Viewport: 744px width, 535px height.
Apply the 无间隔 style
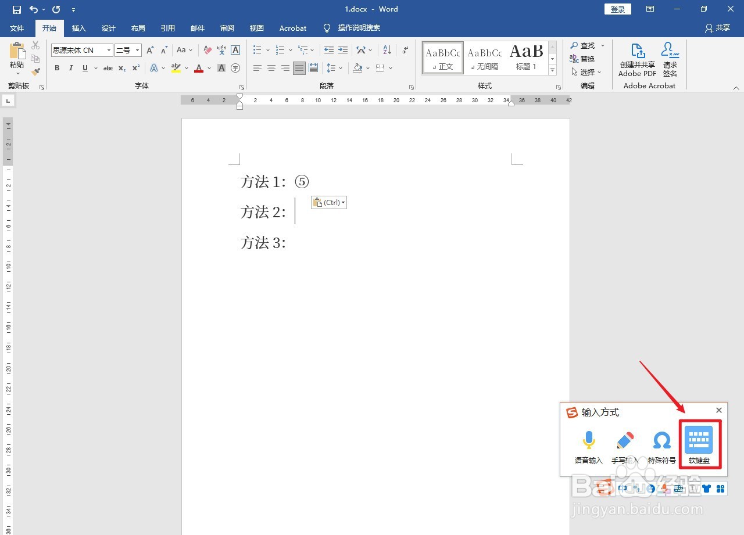tap(484, 58)
